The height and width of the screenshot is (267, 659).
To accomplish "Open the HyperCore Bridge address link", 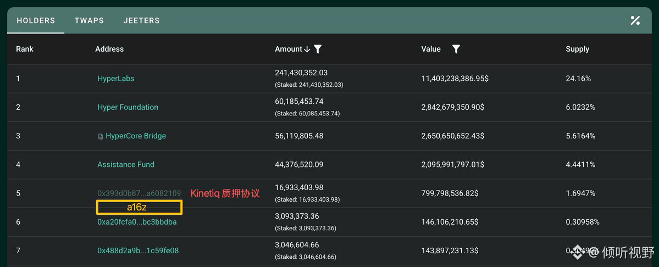I will coord(136,136).
